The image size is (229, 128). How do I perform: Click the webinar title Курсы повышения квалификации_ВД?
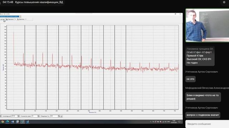(39, 2)
